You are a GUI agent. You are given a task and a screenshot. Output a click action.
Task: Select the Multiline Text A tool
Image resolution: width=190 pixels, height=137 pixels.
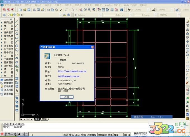coord(17,90)
